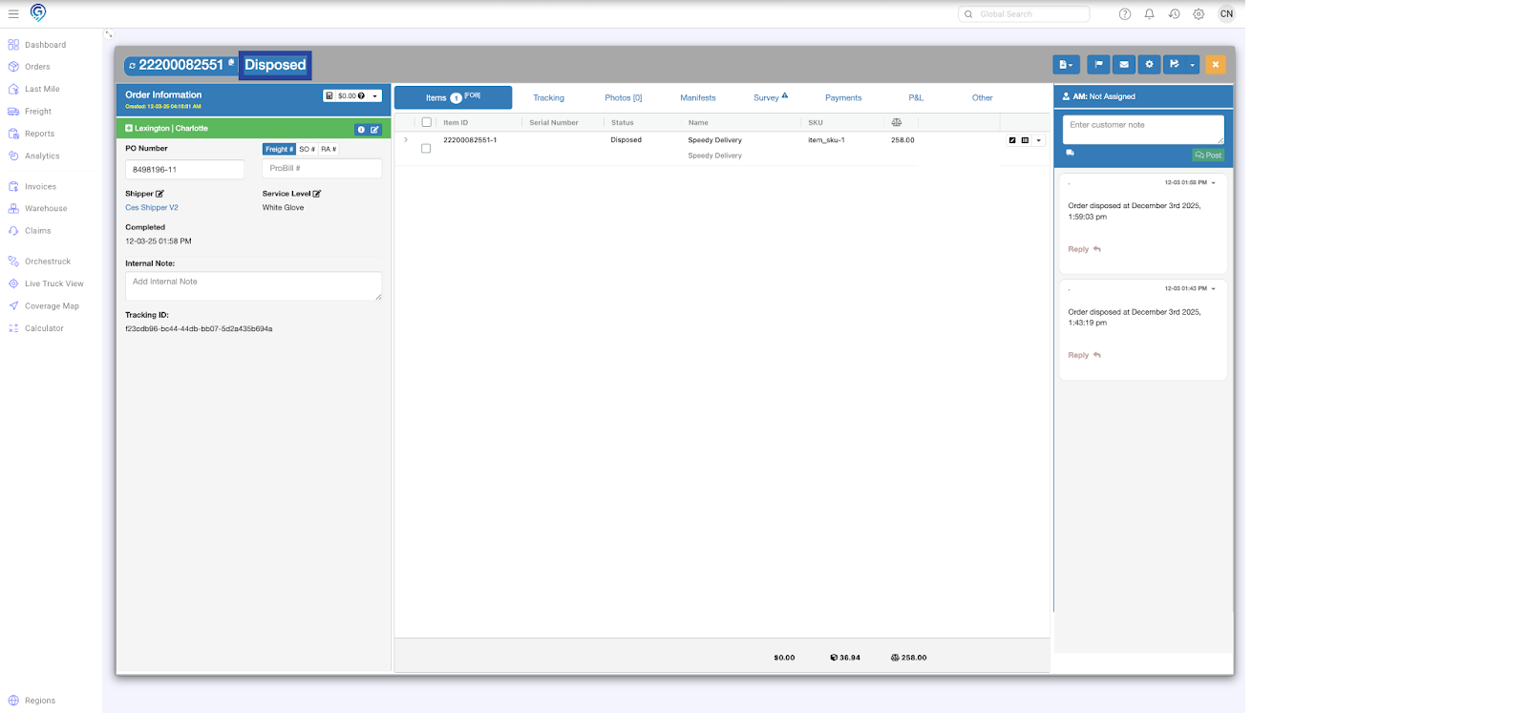The width and height of the screenshot is (1528, 713).
Task: Click the green Post button
Action: point(1208,155)
